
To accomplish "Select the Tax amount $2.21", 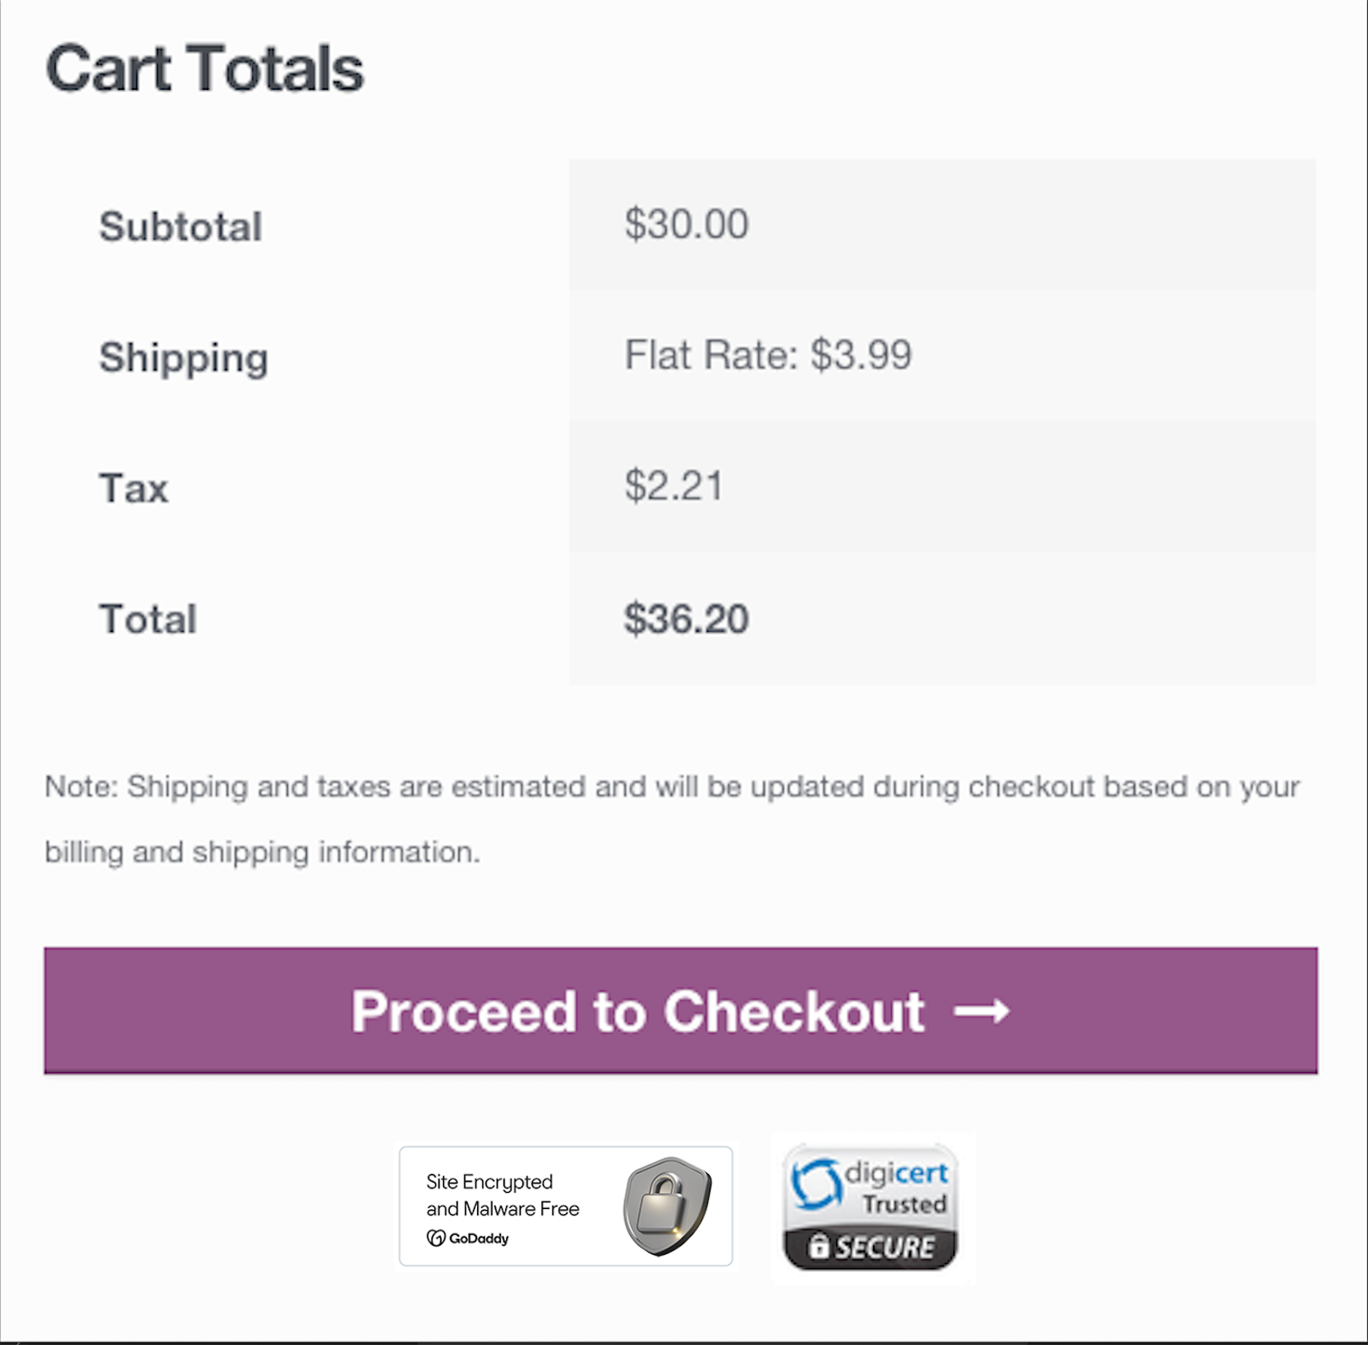I will click(x=674, y=486).
